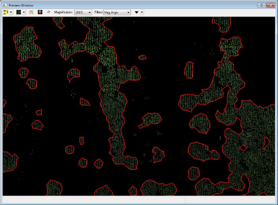Click the red-green-blue color channel icon

click(40, 12)
